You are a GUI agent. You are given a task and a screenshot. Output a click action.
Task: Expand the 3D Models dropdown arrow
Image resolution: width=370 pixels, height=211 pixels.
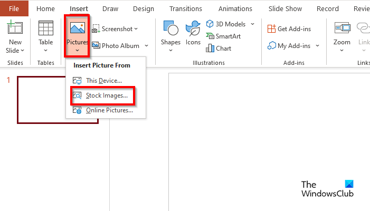coord(252,24)
